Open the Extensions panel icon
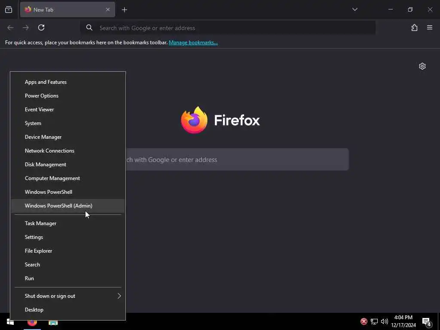This screenshot has height=330, width=440. (x=414, y=27)
